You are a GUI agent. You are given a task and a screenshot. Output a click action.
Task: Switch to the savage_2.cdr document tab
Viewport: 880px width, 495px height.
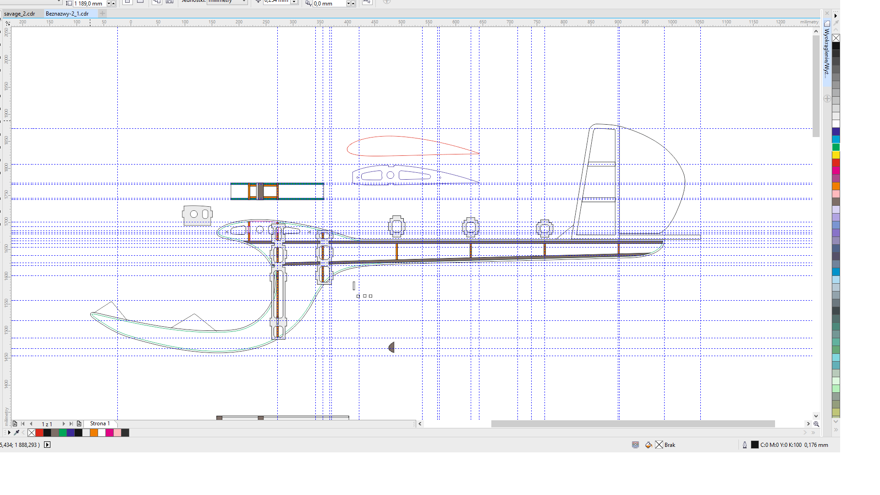(20, 14)
